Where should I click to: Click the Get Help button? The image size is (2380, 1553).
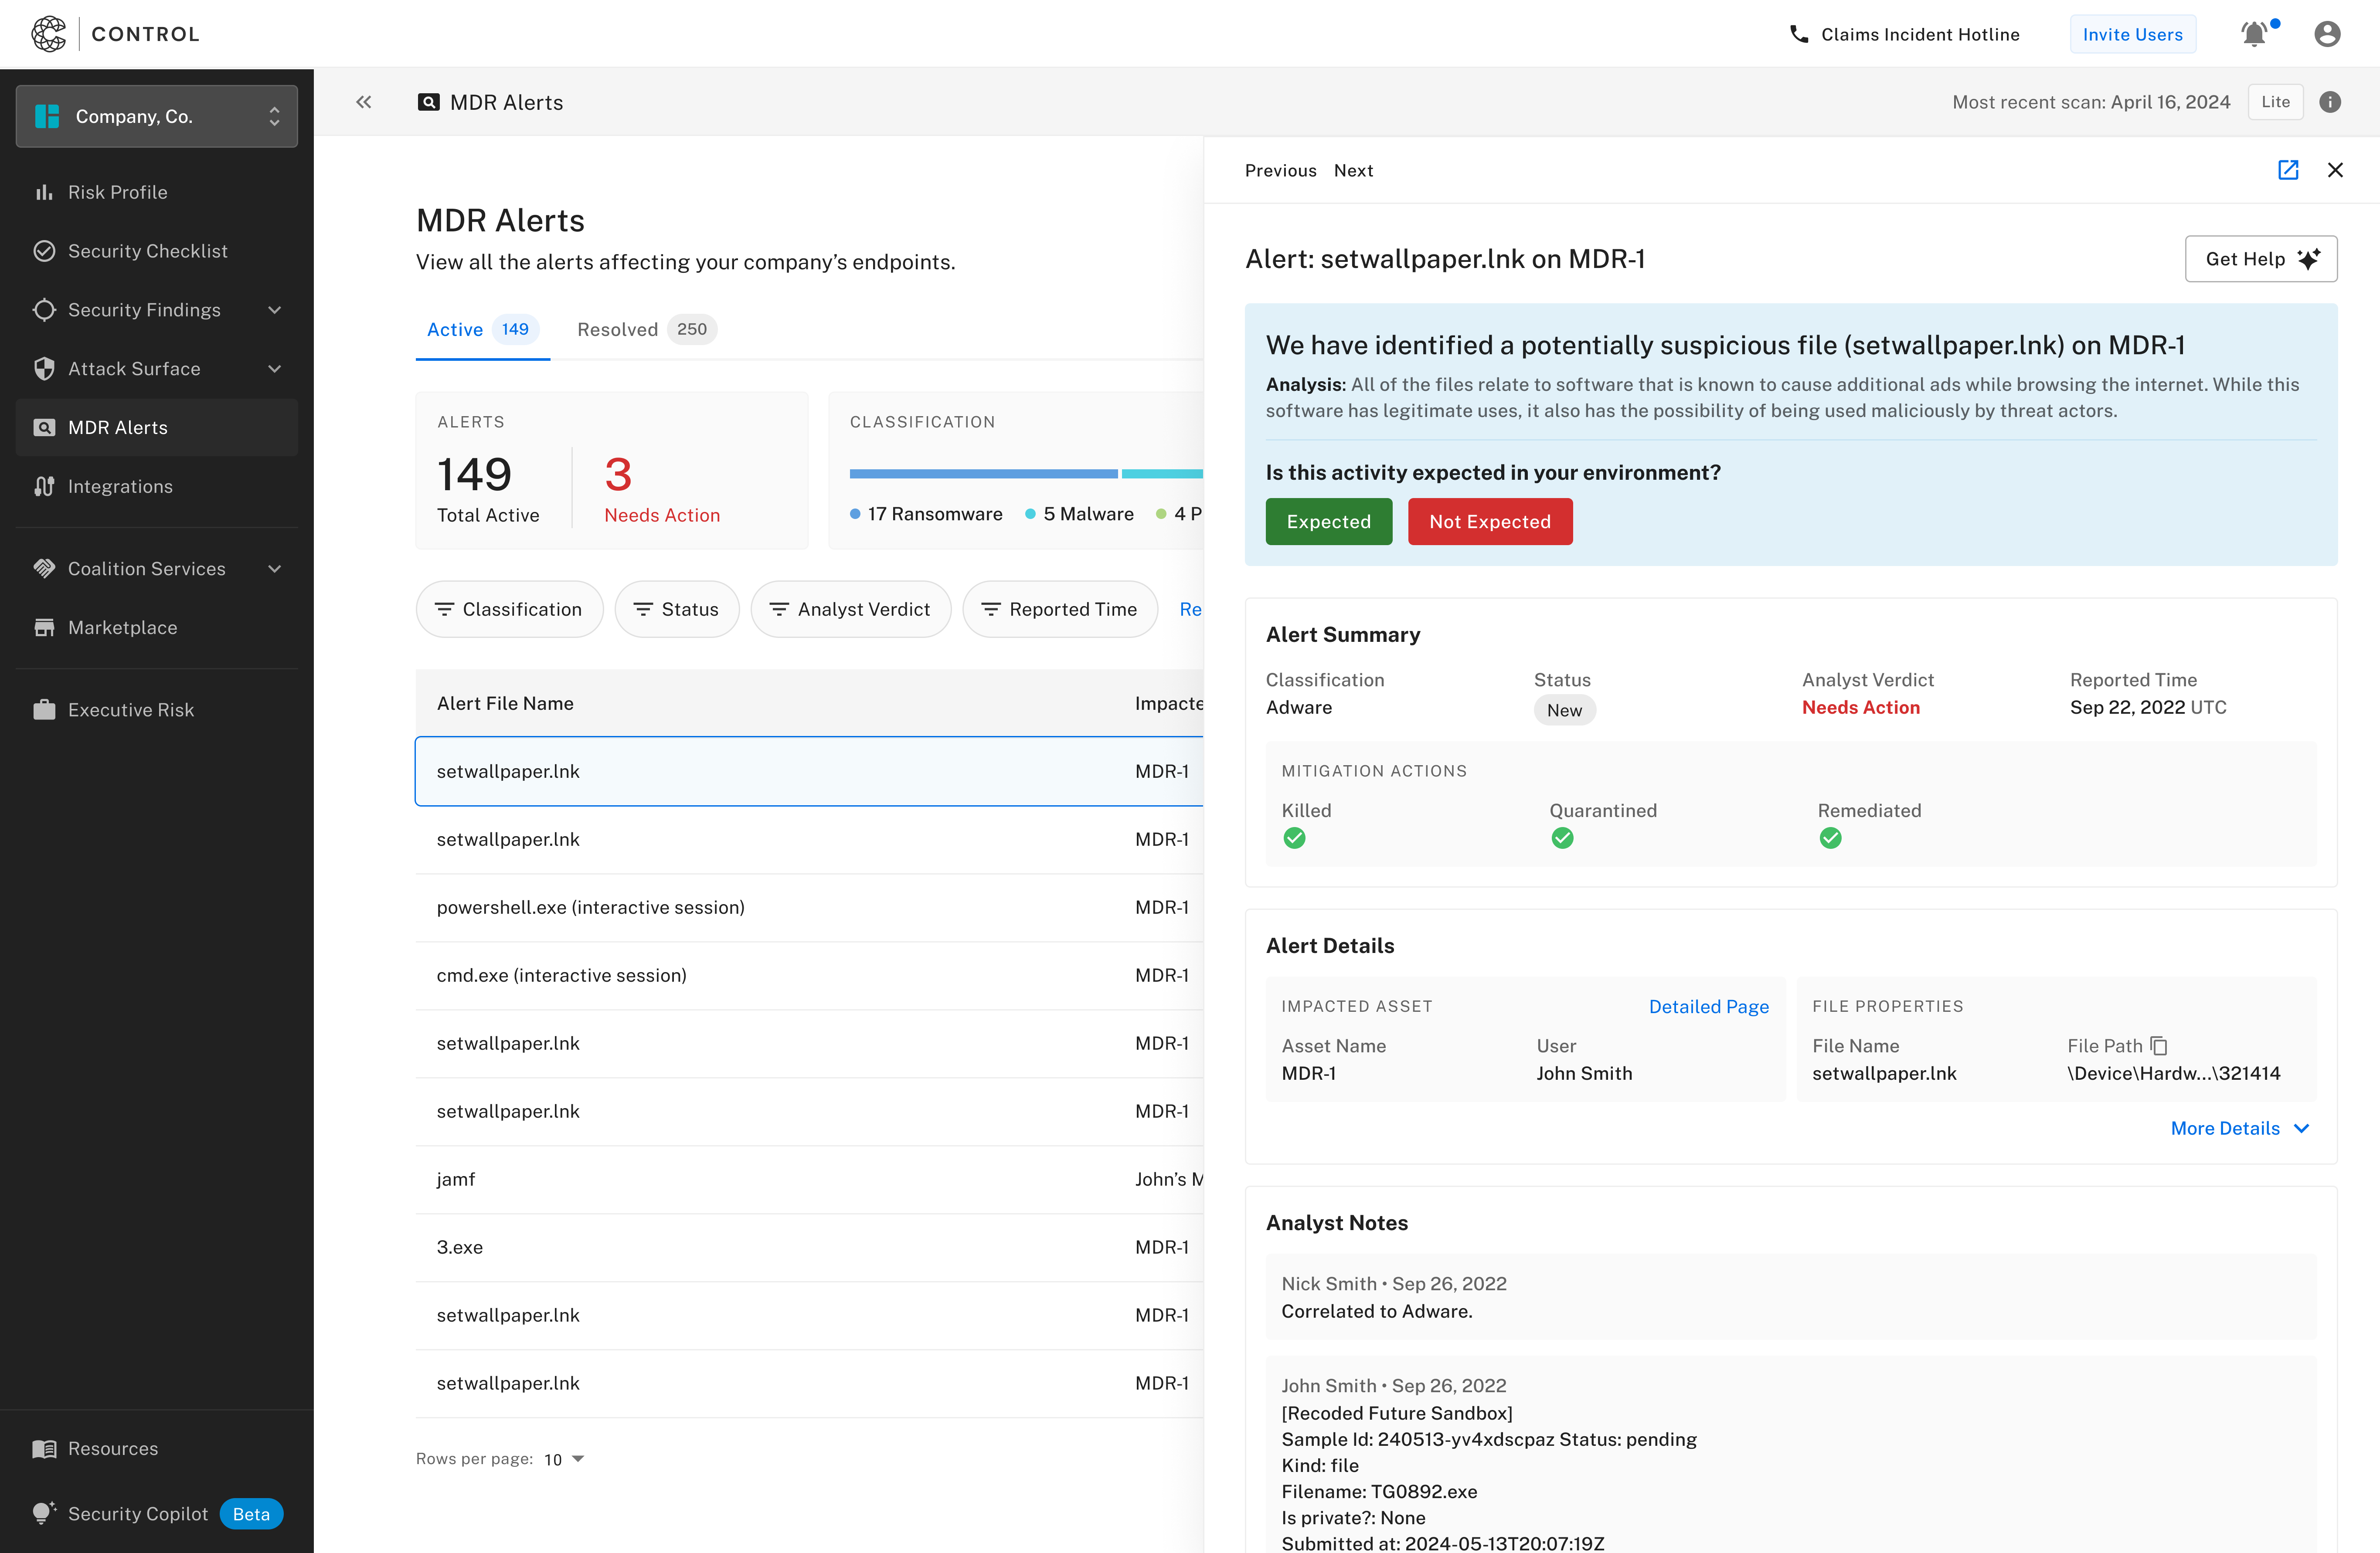pos(2261,259)
